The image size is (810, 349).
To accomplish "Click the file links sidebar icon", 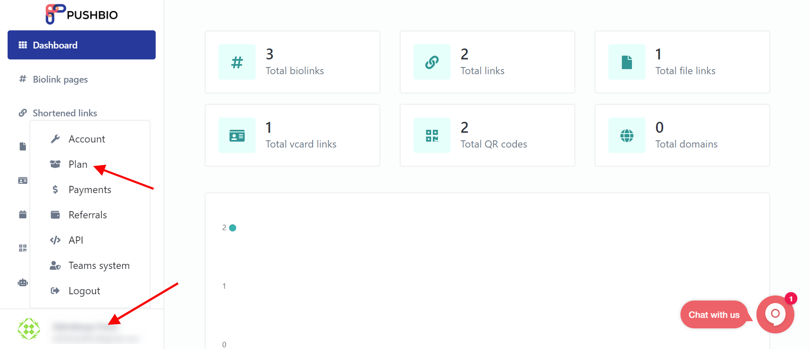I will click(23, 146).
